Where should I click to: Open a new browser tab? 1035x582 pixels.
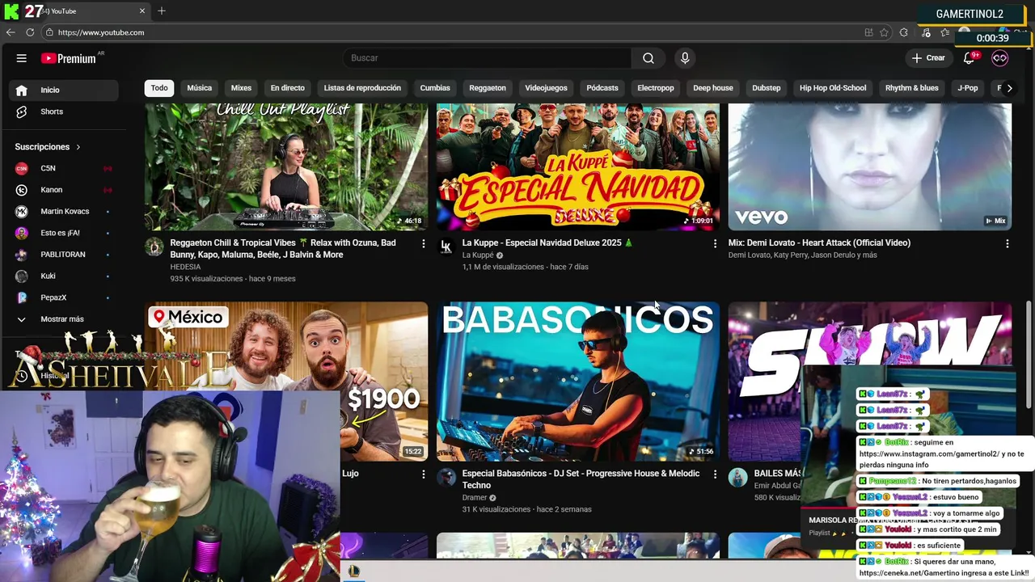pyautogui.click(x=162, y=11)
